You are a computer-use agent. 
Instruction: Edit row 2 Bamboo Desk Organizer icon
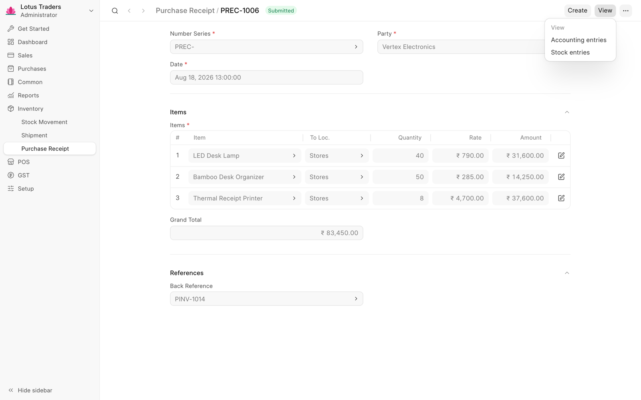[x=561, y=177]
